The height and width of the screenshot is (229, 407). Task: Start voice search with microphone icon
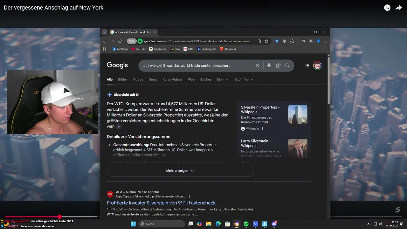269,66
